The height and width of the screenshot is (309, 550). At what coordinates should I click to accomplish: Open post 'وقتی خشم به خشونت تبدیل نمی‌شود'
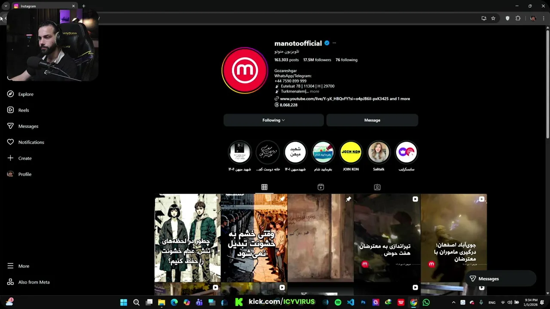254,238
